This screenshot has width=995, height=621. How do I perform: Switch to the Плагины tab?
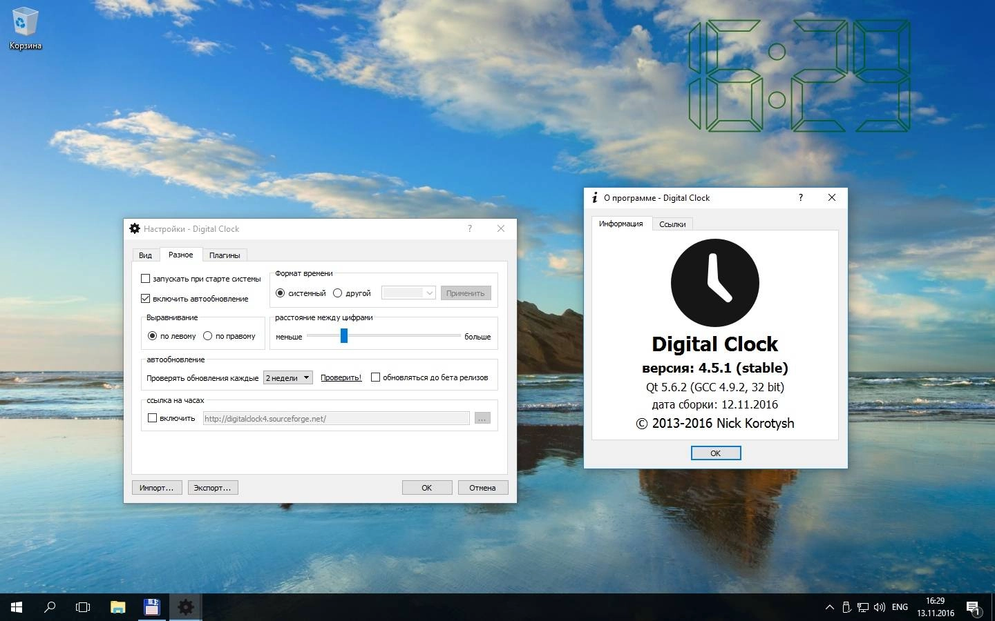[x=225, y=255]
